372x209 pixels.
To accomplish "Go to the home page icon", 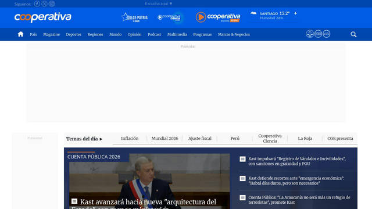I will tap(21, 34).
